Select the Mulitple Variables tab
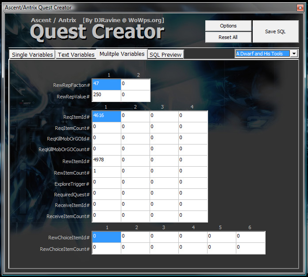308x277 pixels. [x=122, y=54]
